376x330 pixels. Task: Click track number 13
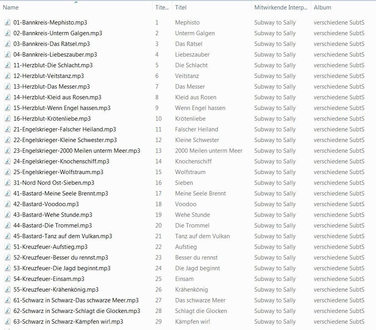coord(158,151)
